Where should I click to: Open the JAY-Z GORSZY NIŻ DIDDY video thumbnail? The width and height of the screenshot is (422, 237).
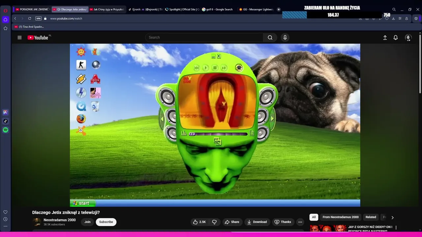tap(328, 228)
